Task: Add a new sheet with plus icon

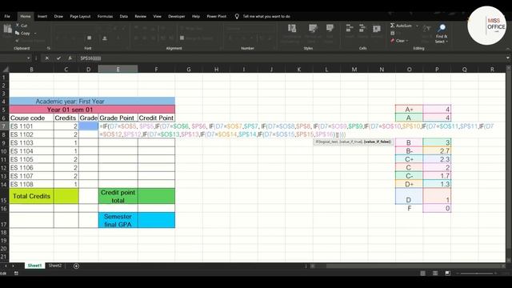Action: click(x=76, y=266)
